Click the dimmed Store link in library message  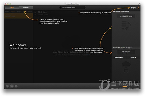(88, 55)
